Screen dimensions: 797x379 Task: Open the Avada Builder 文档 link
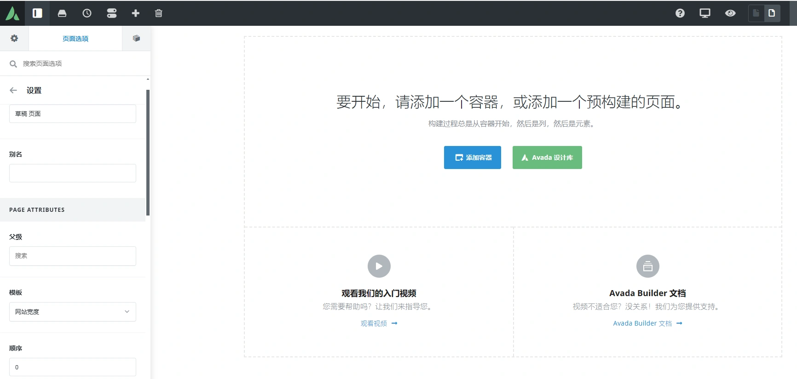click(x=647, y=324)
